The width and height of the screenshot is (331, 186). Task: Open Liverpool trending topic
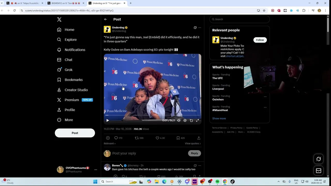[x=218, y=89]
